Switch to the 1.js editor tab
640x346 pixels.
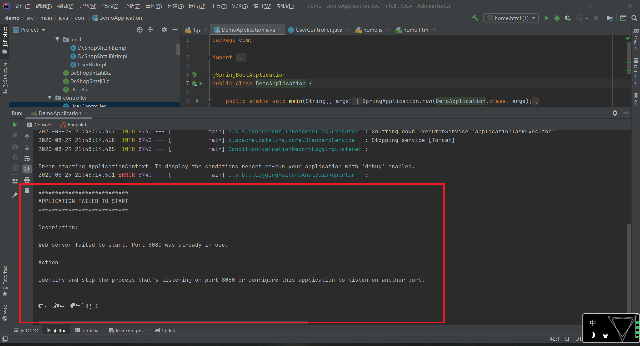click(196, 30)
